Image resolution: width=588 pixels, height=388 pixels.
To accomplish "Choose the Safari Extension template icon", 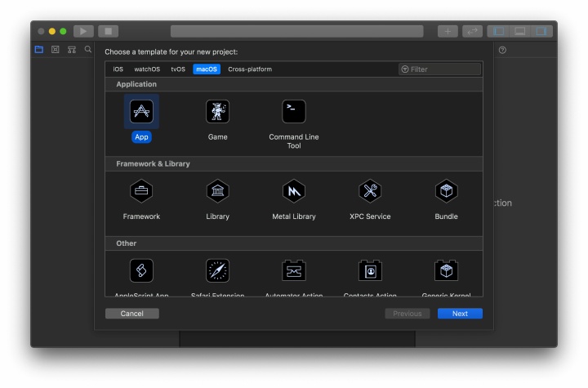I will pos(217,270).
